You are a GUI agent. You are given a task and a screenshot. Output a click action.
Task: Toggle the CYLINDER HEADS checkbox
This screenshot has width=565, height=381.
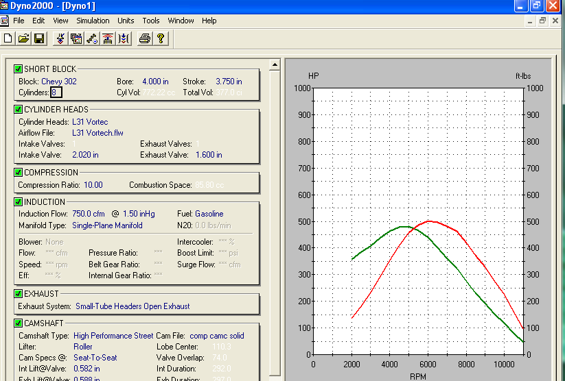pyautogui.click(x=18, y=110)
